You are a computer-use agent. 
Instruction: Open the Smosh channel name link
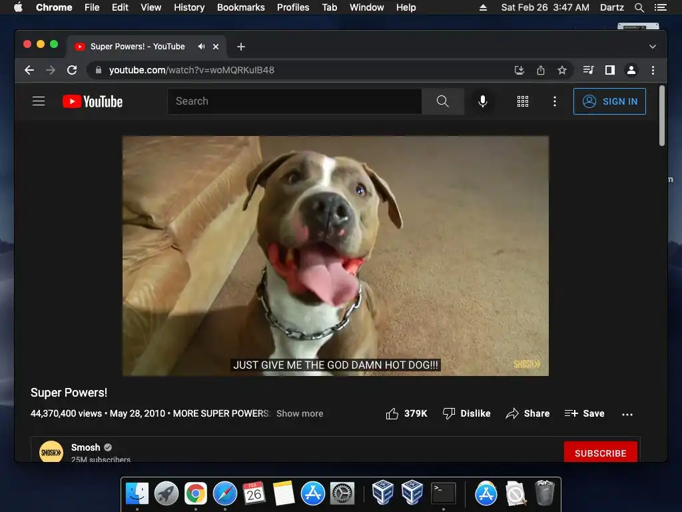(86, 447)
